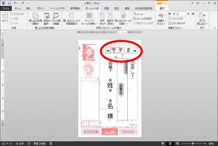Viewport: 218px width, 146px height.
Task: Click 英語 (米国) language indicator
Action: pyautogui.click(x=40, y=144)
